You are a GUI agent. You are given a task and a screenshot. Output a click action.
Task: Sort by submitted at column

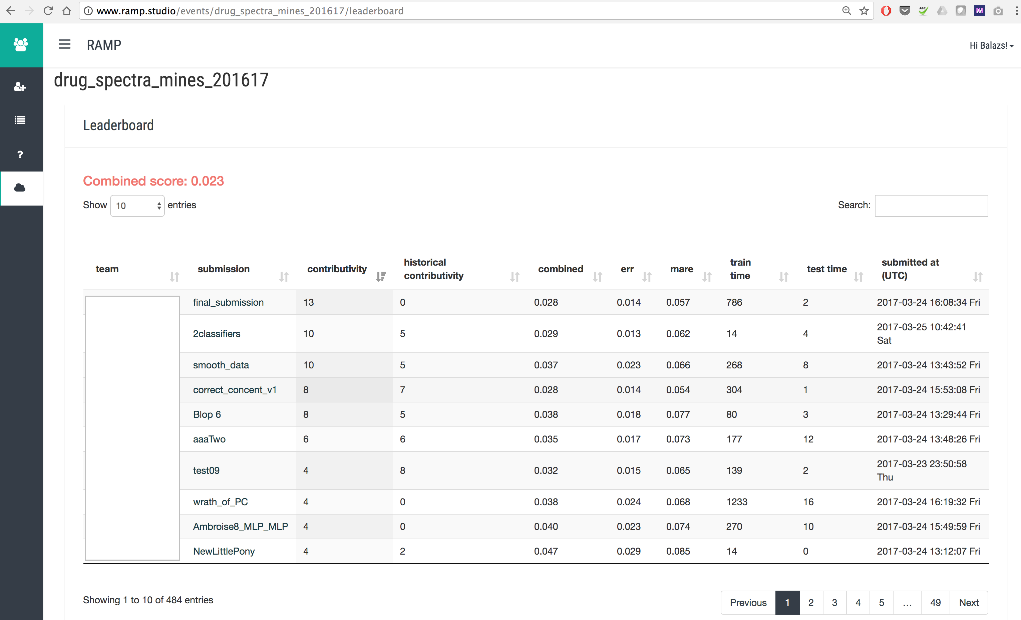(910, 269)
